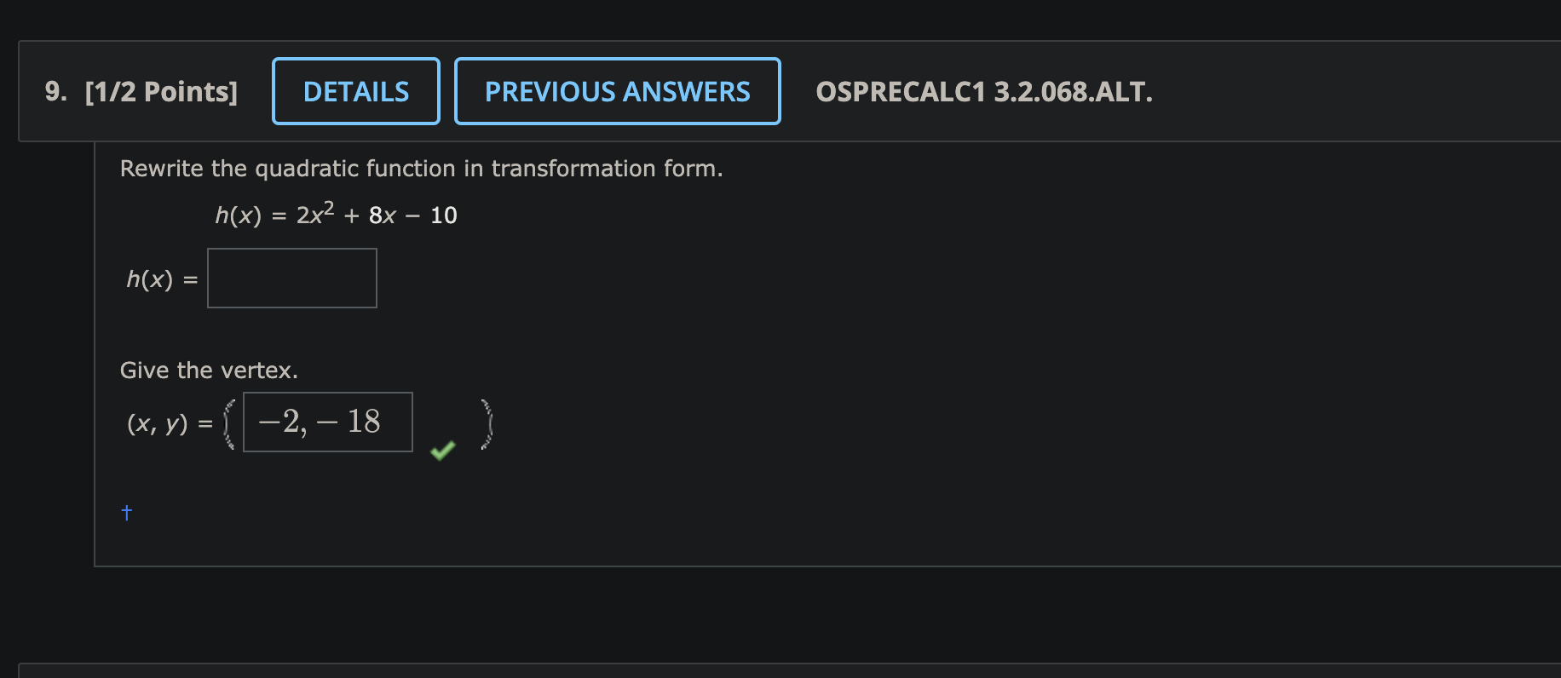The width and height of the screenshot is (1561, 678).
Task: Open PREVIOUS ANSWERS for question 9
Action: pos(617,91)
